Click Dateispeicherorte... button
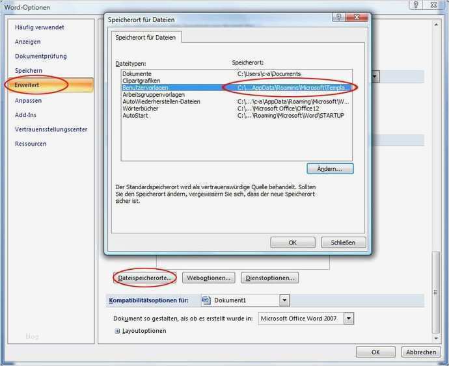The width and height of the screenshot is (449, 366). [x=145, y=278]
